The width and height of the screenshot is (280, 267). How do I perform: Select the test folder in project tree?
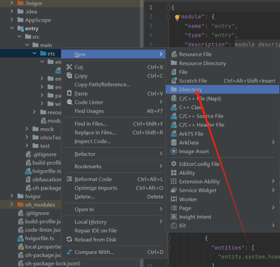45,146
